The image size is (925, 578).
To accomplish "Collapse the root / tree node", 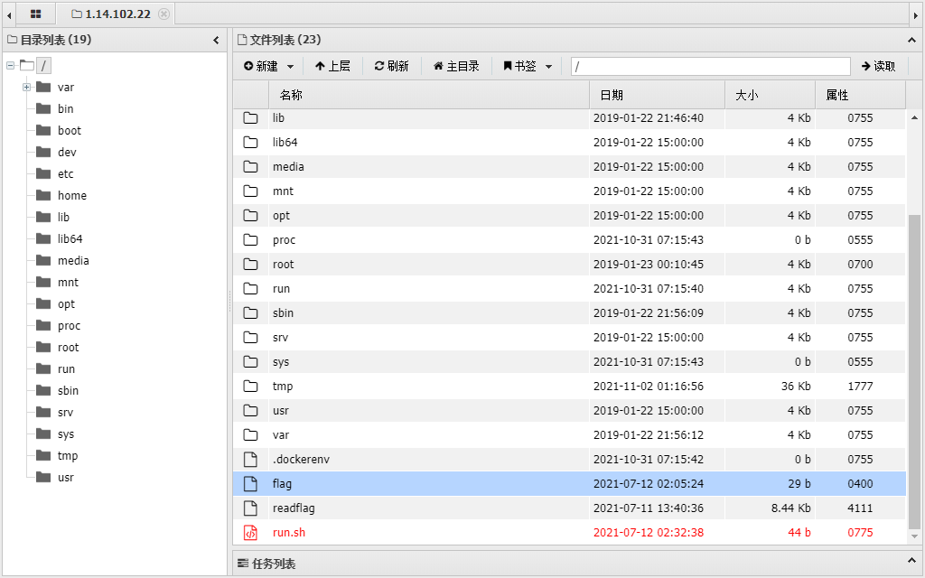I will [x=10, y=65].
